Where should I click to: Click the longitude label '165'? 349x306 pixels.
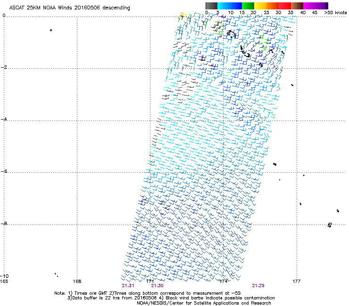click(4, 282)
